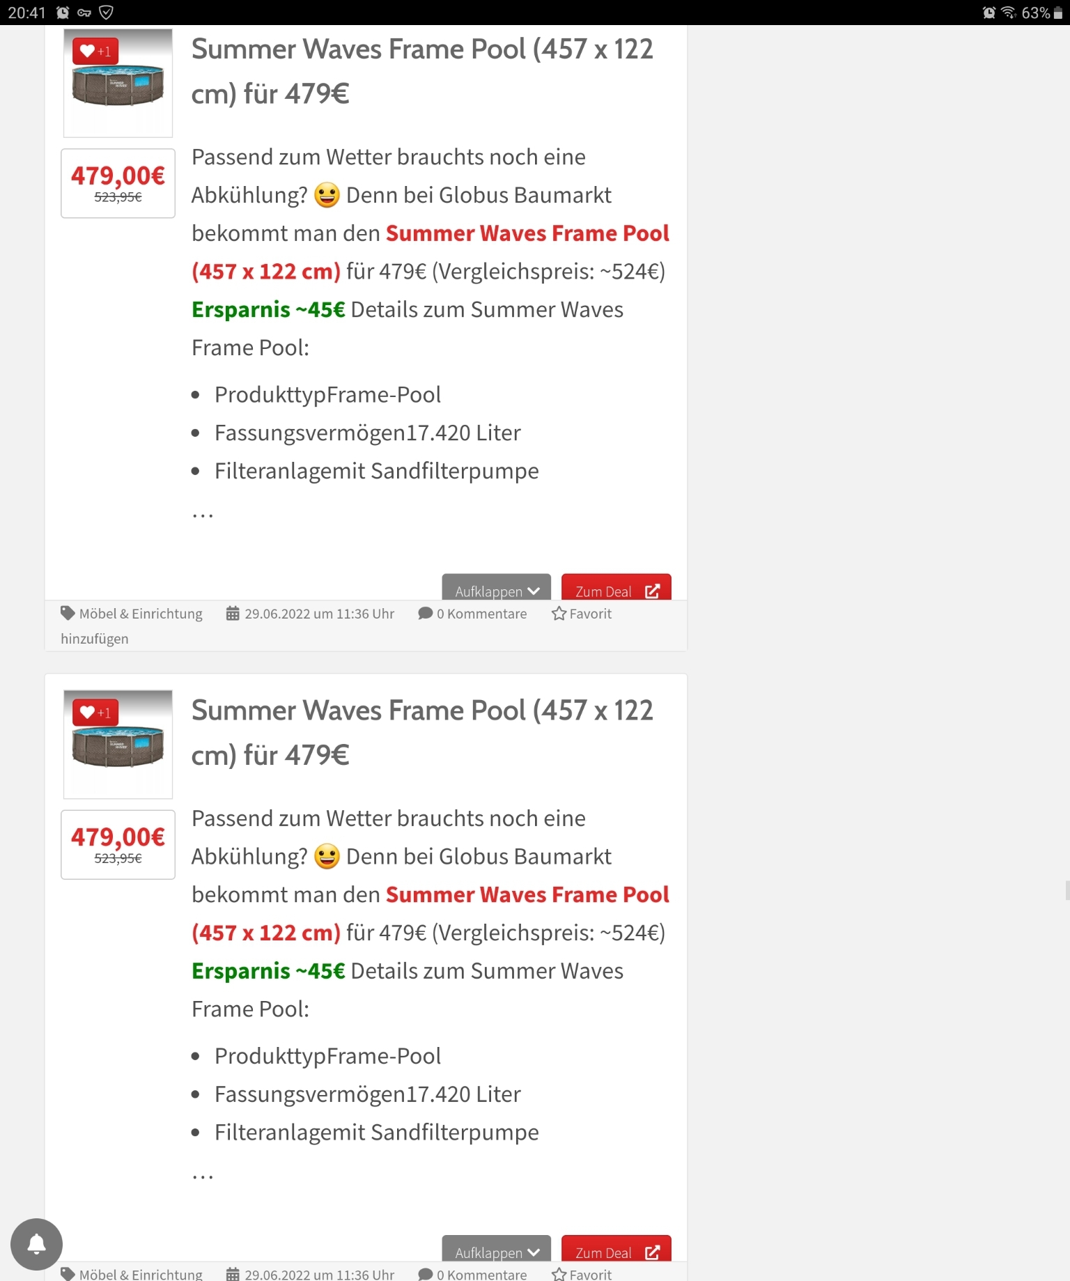Click the comment bubble icon of first deal

click(425, 614)
